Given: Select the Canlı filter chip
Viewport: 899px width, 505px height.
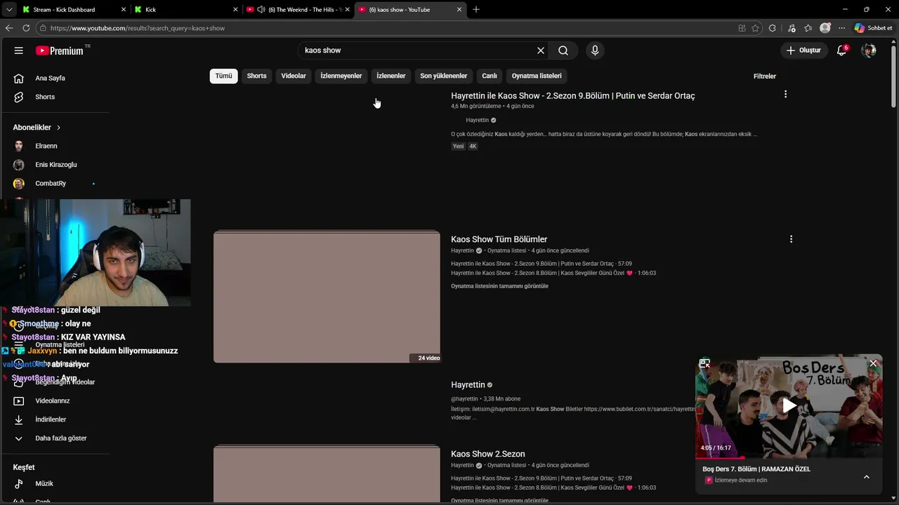Looking at the screenshot, I should (x=490, y=76).
